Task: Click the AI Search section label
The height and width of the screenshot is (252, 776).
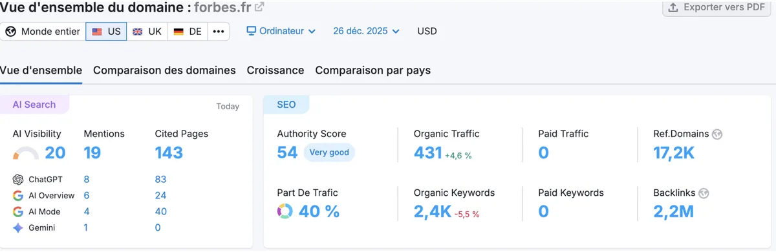Action: (x=34, y=105)
